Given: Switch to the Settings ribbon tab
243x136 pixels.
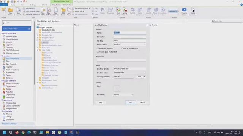Looking at the screenshot, I should pyautogui.click(x=33, y=5).
